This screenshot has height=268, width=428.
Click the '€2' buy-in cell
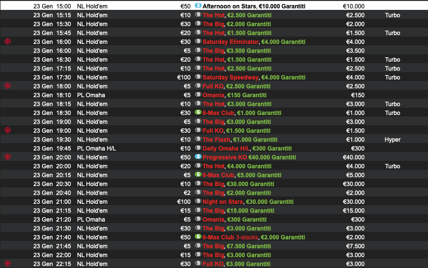187,193
